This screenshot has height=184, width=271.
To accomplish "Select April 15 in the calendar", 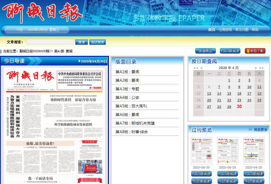I will 229,94.
